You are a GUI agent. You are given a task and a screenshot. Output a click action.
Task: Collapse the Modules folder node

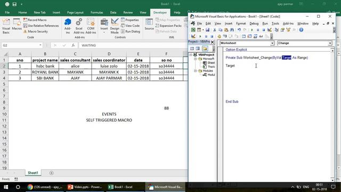click(196, 71)
